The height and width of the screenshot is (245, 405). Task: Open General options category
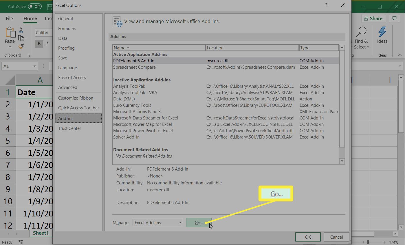tap(78, 18)
